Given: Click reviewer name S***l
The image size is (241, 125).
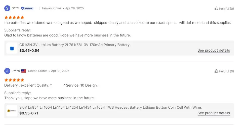Looking at the screenshot, I should point(15,8).
